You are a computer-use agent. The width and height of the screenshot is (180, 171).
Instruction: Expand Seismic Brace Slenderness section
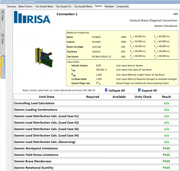33,161
